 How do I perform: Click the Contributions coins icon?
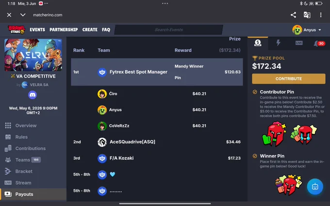(8, 148)
